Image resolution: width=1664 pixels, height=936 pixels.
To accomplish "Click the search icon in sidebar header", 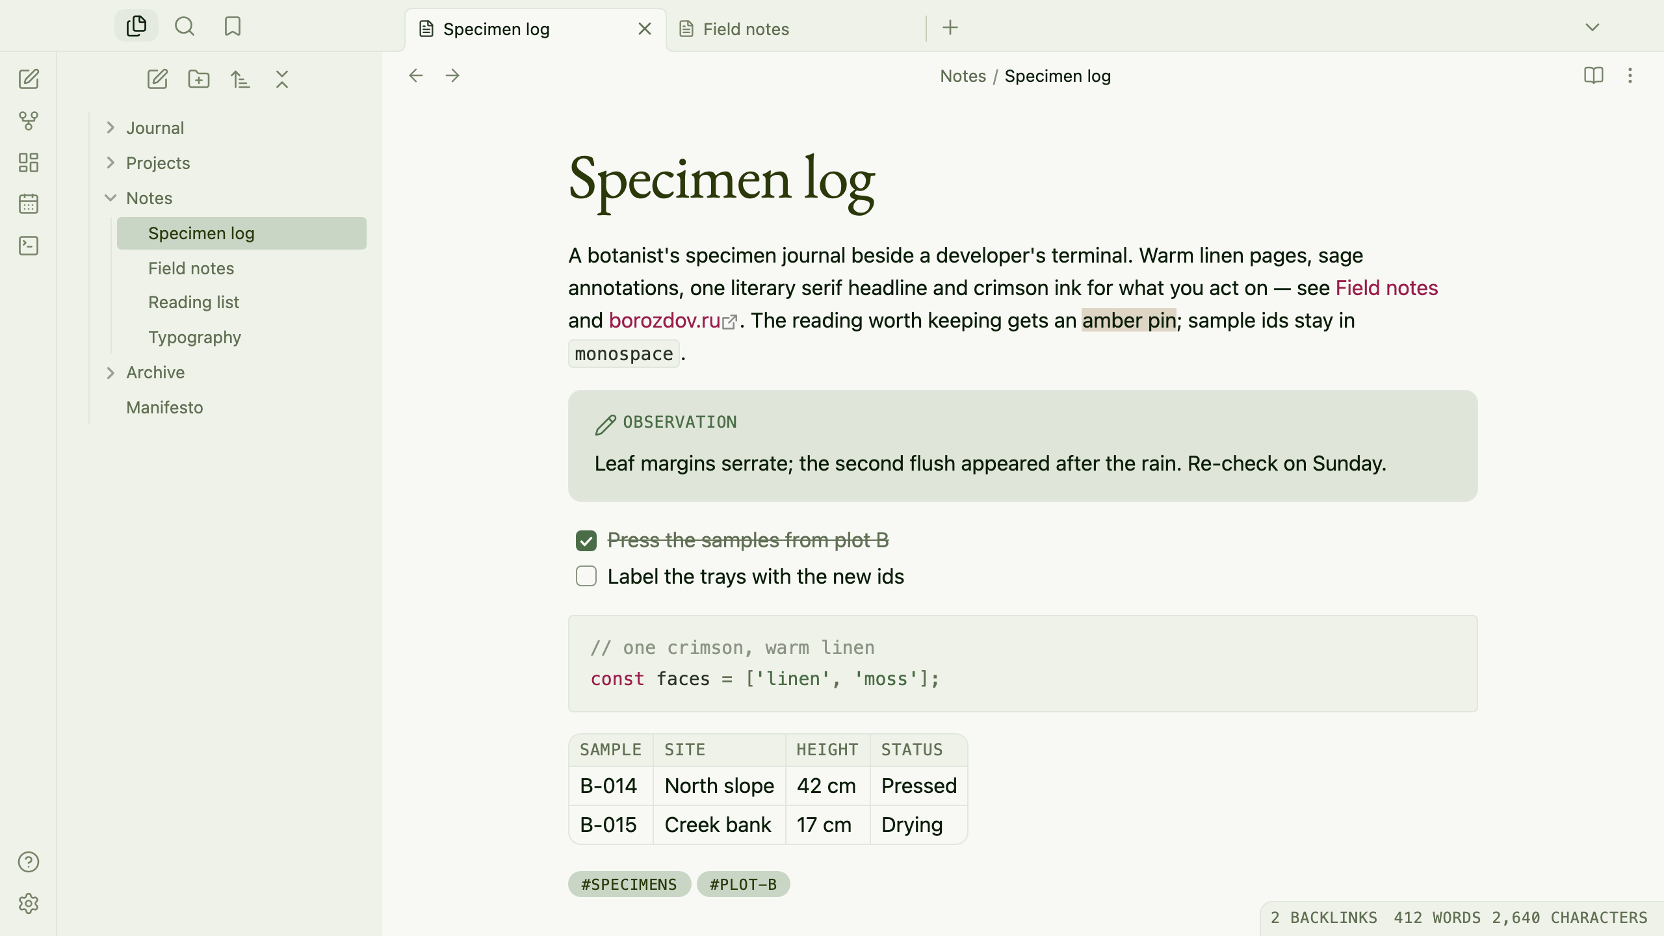I will click(185, 27).
